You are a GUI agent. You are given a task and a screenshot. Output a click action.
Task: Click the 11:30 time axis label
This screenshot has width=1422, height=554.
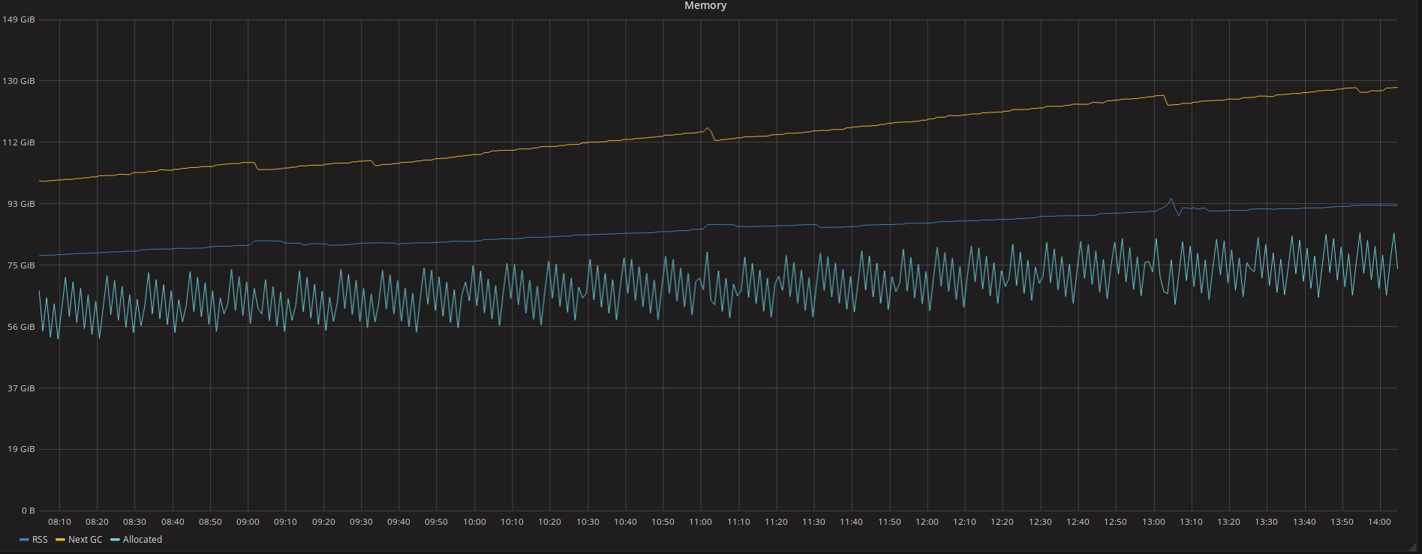pos(813,522)
